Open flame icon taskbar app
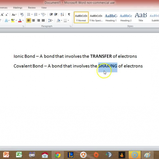159x159 pixels. tap(122, 155)
